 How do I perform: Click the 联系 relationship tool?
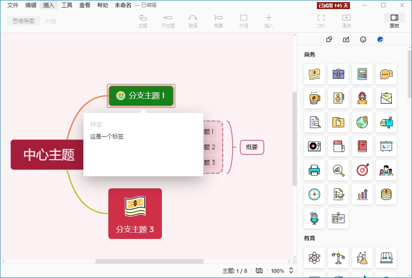(193, 21)
